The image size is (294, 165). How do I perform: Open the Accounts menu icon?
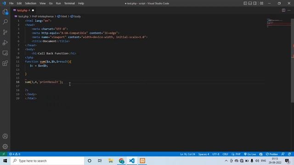pos(5,136)
